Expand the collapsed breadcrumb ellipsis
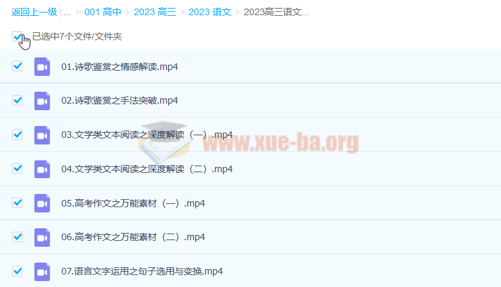The image size is (501, 287). click(67, 12)
